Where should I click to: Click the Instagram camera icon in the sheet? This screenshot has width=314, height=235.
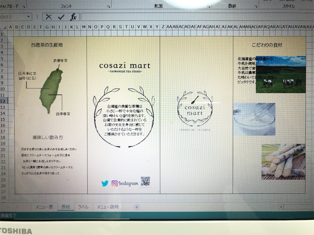coord(115,183)
